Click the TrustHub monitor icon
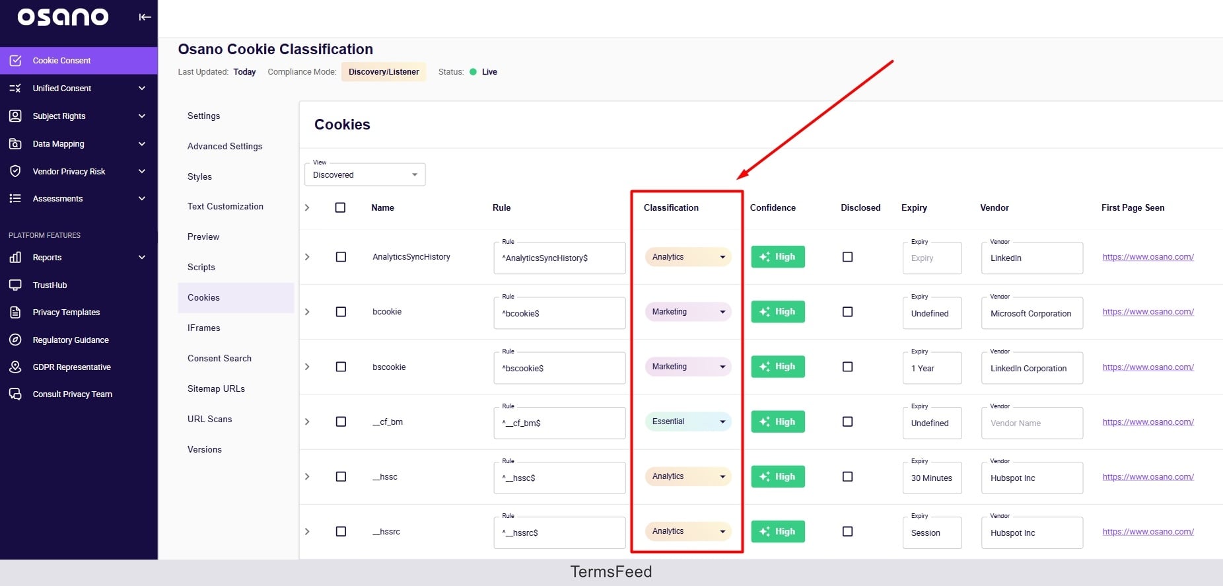The height and width of the screenshot is (586, 1223). pyautogui.click(x=15, y=285)
